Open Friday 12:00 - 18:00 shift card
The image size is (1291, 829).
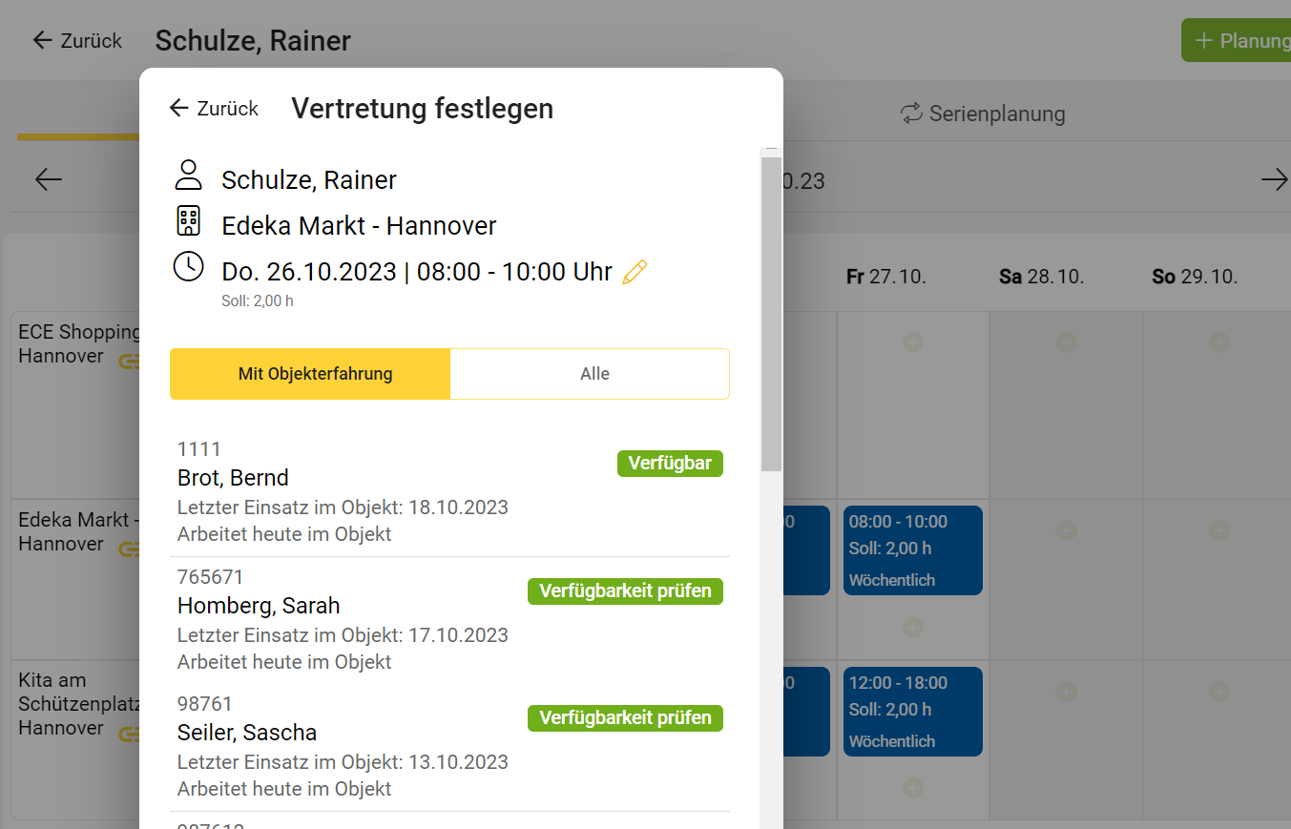coord(912,712)
